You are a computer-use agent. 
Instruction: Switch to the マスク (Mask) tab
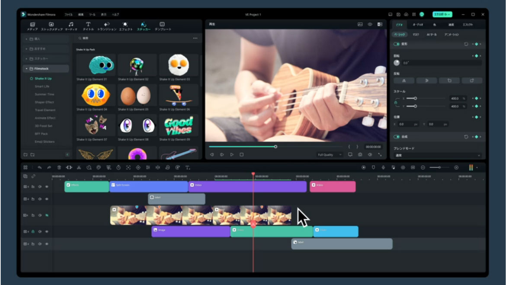[416, 35]
